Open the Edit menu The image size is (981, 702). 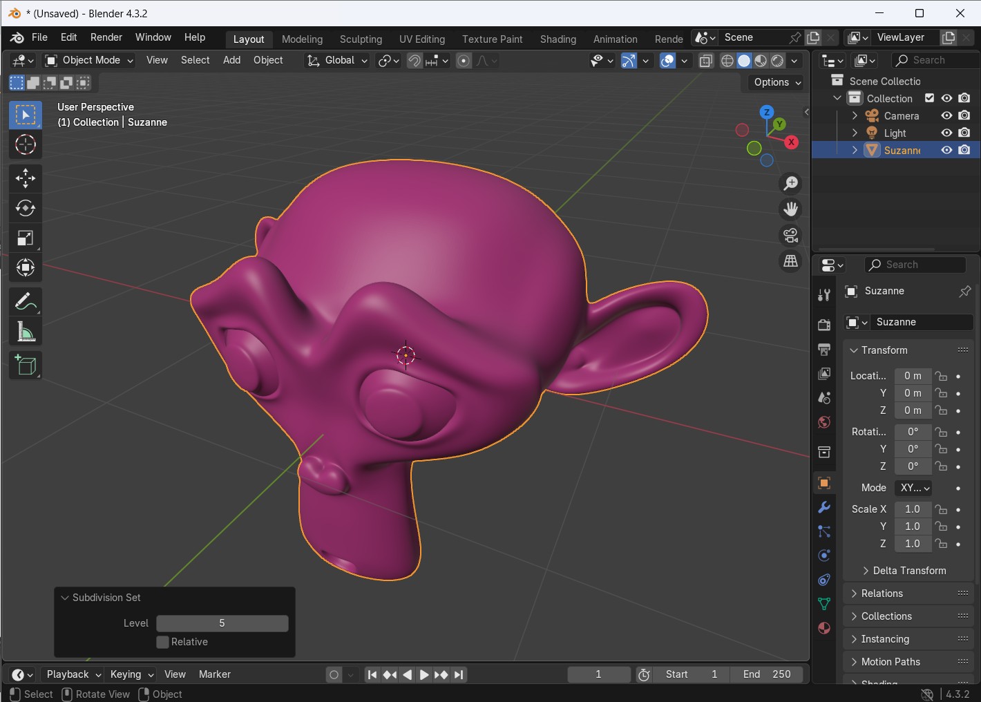[69, 37]
